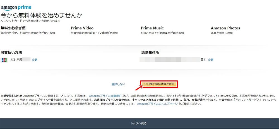Screen dimensions: 279x129
Task: Click 100万曲以上の対象楽曲が聴き放題 text
Action: pyautogui.click(x=162, y=33)
